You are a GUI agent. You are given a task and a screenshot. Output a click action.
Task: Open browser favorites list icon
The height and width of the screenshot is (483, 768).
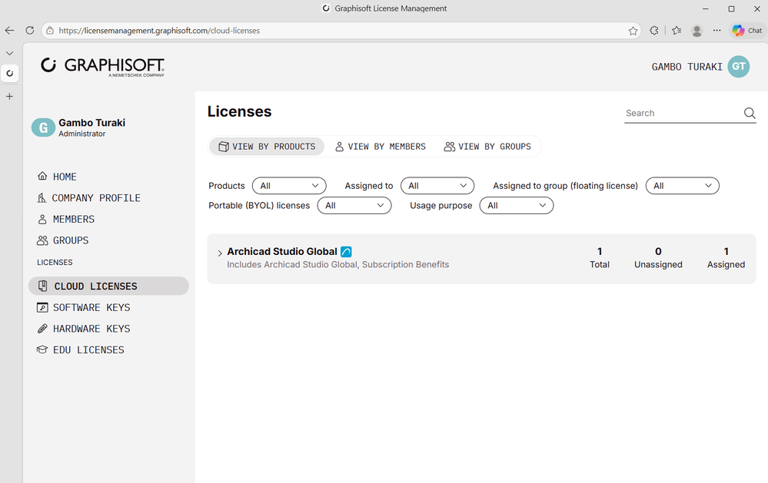click(677, 31)
